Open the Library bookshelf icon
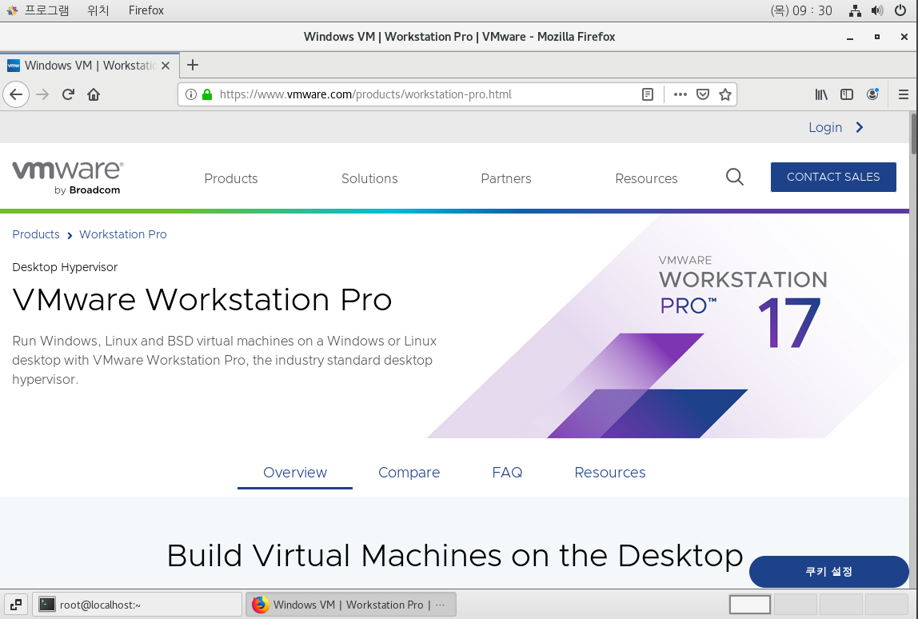The width and height of the screenshot is (918, 619). tap(821, 94)
